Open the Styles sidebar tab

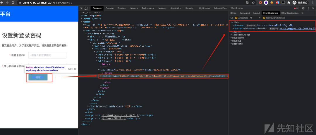pyautogui.click(x=233, y=13)
